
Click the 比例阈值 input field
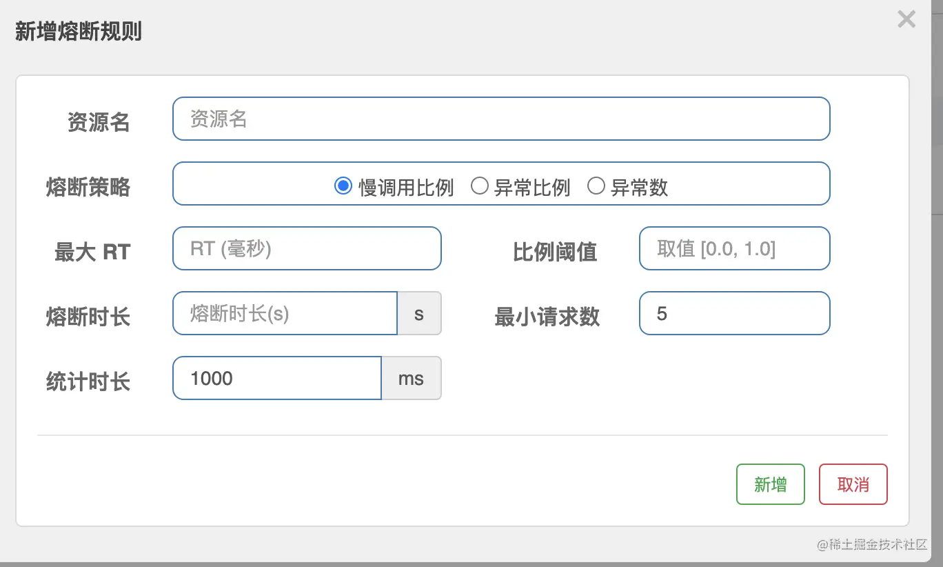pos(735,248)
